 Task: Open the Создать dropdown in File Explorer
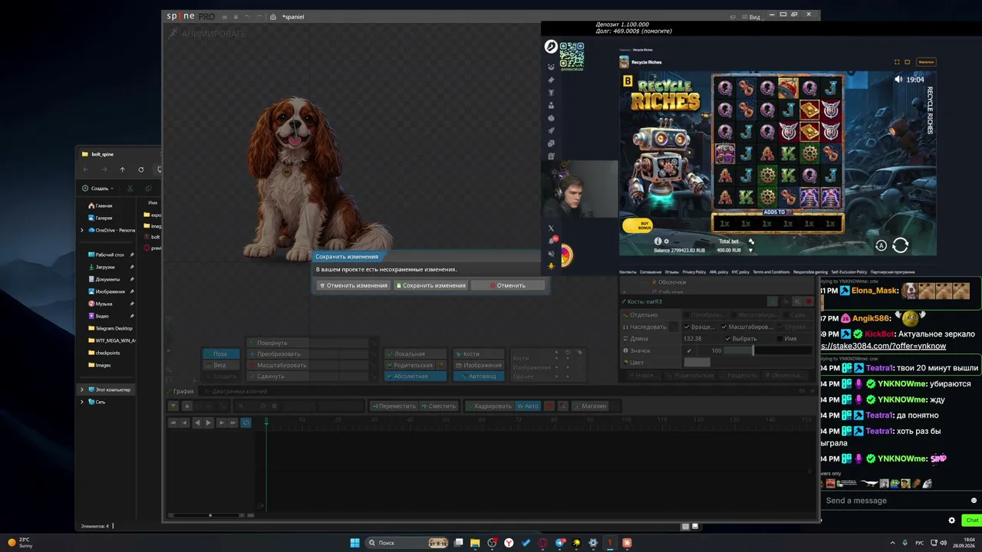pyautogui.click(x=97, y=188)
